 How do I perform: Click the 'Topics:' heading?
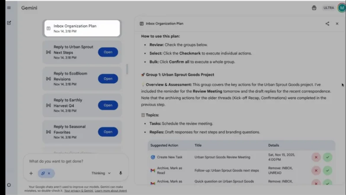tap(152, 115)
